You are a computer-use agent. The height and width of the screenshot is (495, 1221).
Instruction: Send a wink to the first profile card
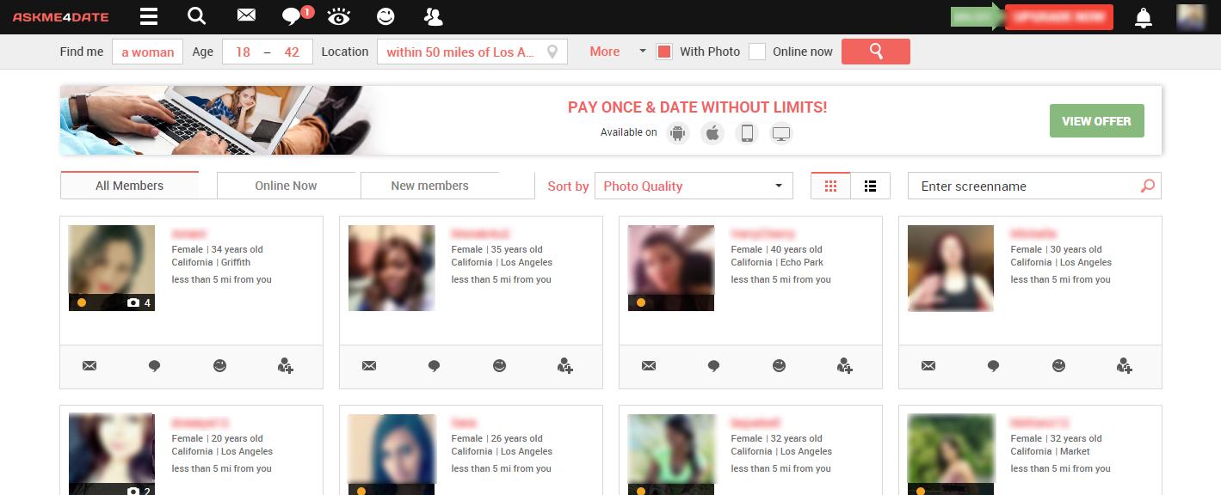coord(219,365)
